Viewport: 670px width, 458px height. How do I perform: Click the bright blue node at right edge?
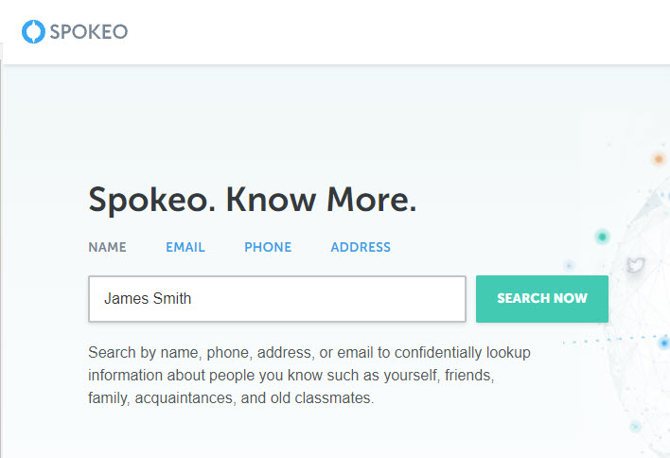(664, 343)
